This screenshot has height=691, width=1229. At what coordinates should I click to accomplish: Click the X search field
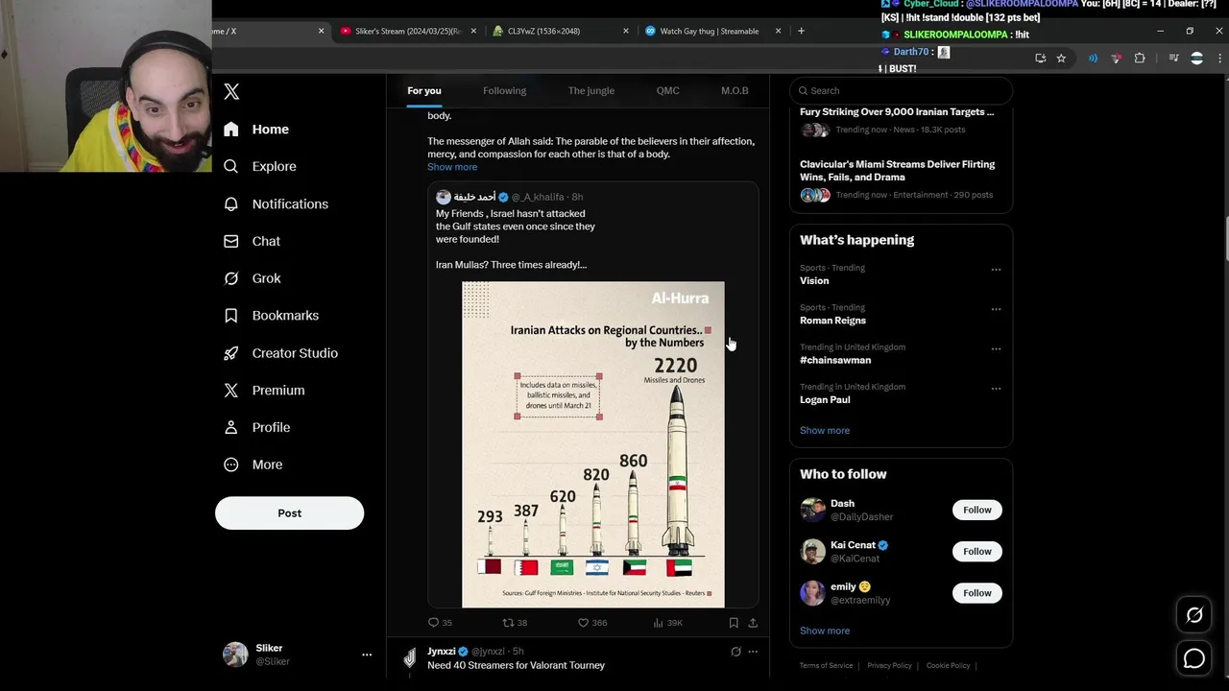901,90
